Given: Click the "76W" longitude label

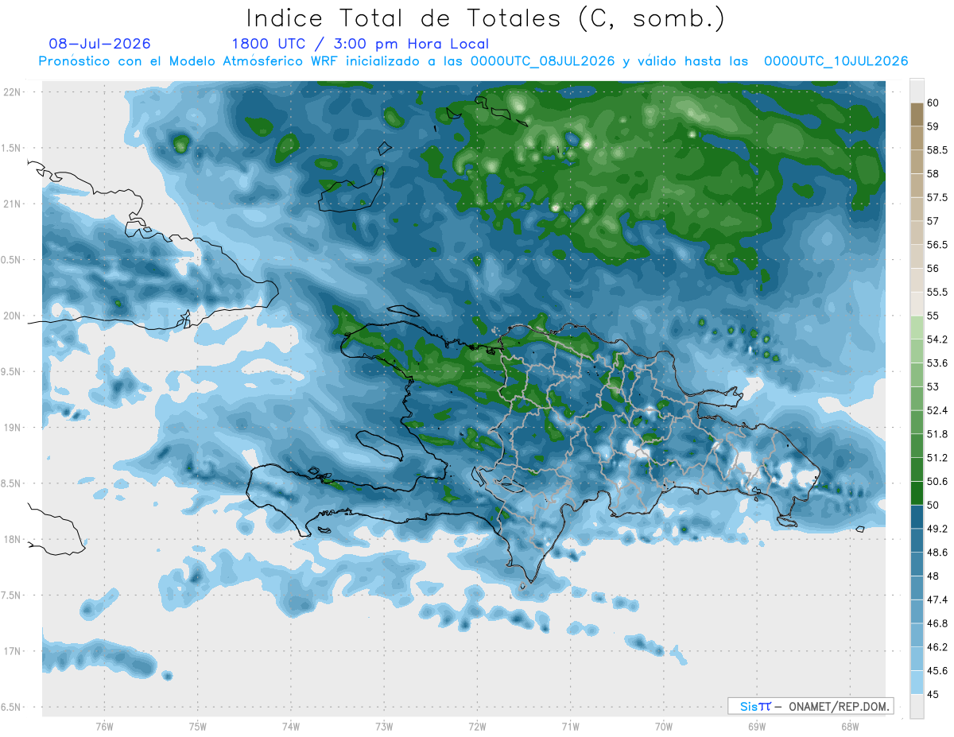Looking at the screenshot, I should click(104, 726).
